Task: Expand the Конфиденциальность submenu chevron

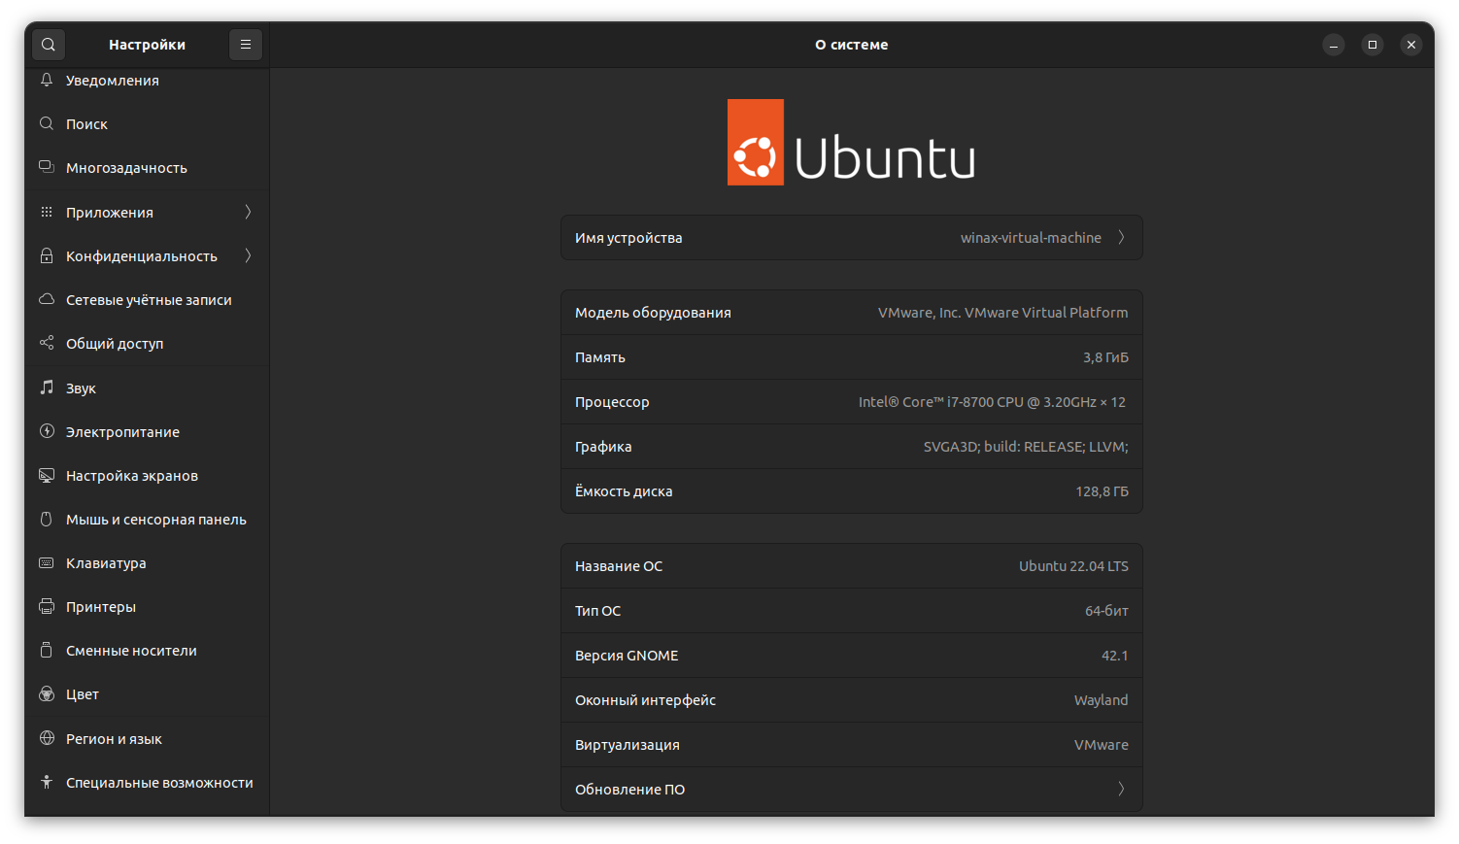Action: coord(248,255)
